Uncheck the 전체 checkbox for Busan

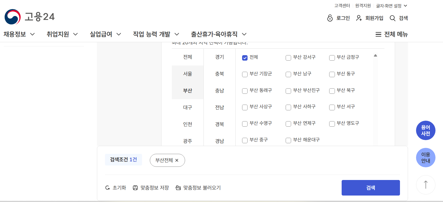point(245,58)
